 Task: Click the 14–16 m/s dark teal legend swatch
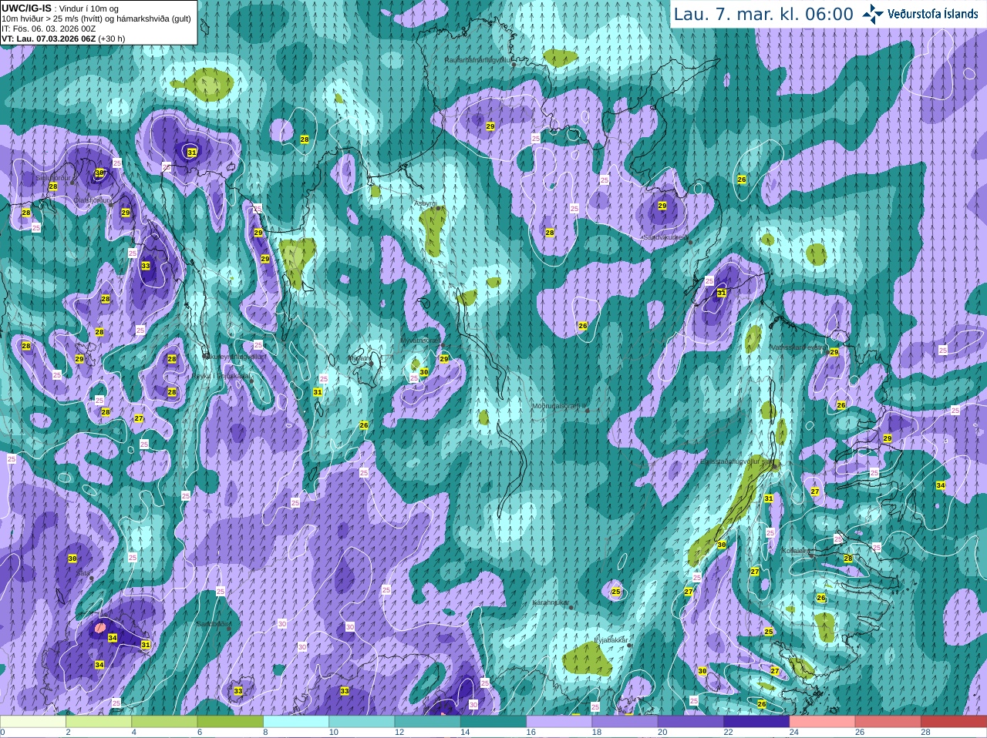[x=493, y=722]
